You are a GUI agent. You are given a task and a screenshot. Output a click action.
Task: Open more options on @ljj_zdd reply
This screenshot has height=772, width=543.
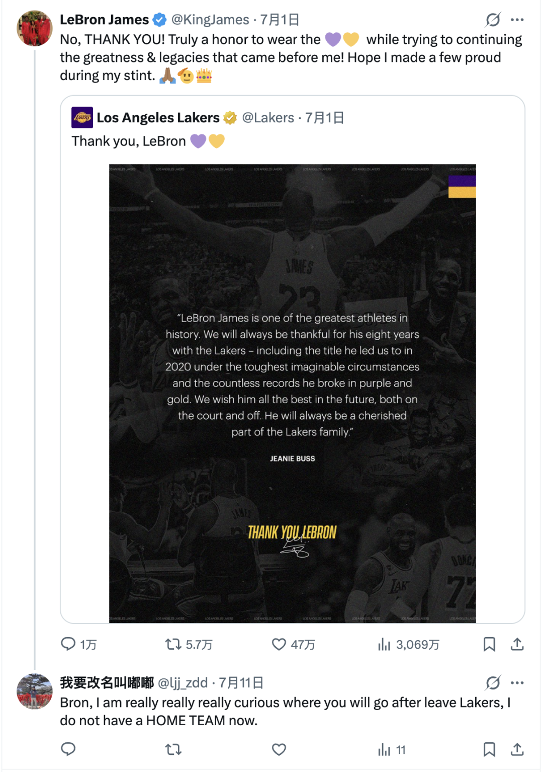click(517, 683)
